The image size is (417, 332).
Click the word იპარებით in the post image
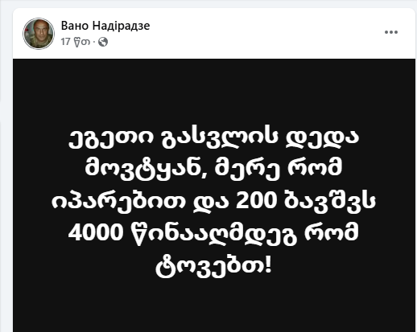[118, 202]
